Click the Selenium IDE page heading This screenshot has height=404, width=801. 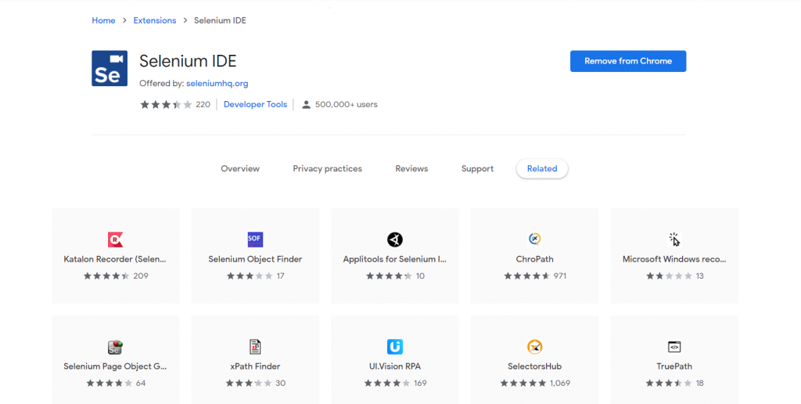point(188,61)
